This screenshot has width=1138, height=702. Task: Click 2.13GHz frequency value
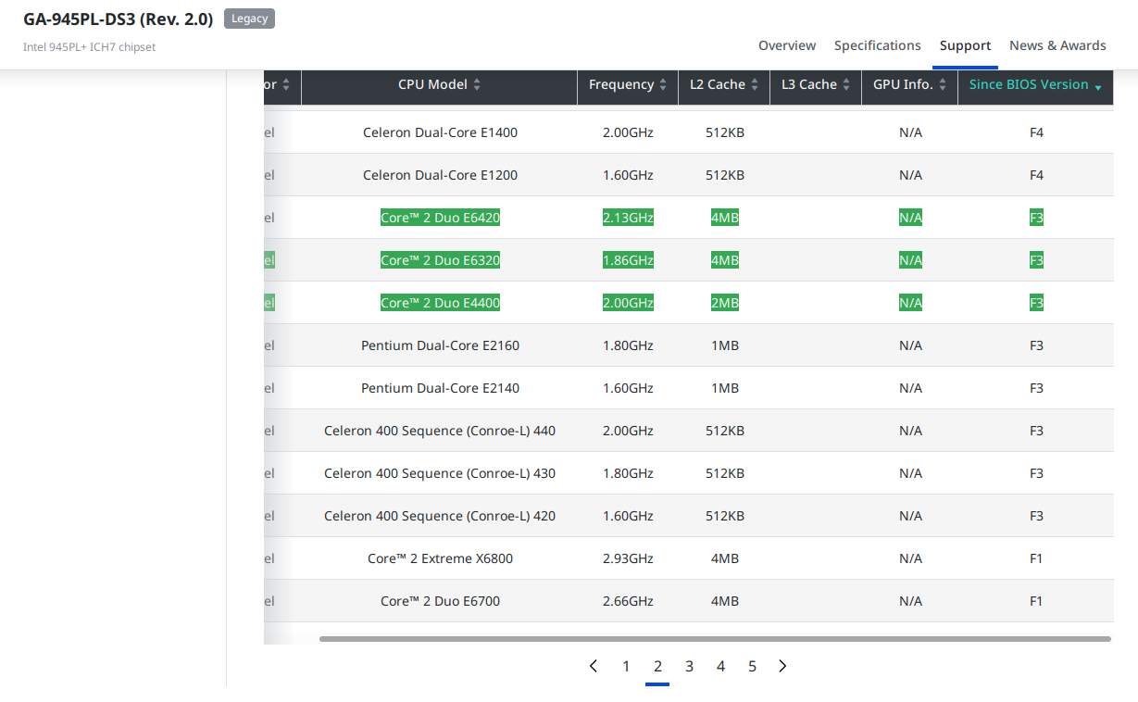coord(628,218)
